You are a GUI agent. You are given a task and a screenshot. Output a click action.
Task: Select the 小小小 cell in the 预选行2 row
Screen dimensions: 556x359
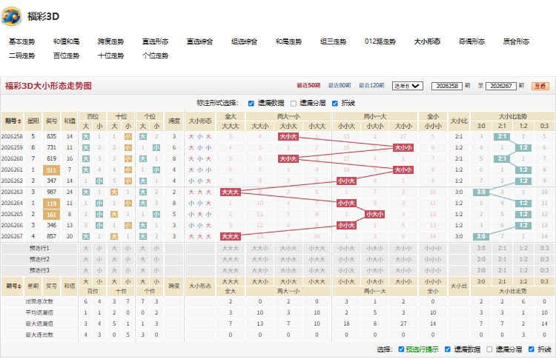tap(433, 259)
